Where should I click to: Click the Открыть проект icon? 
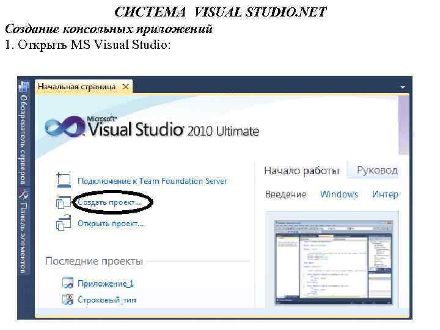click(x=64, y=223)
